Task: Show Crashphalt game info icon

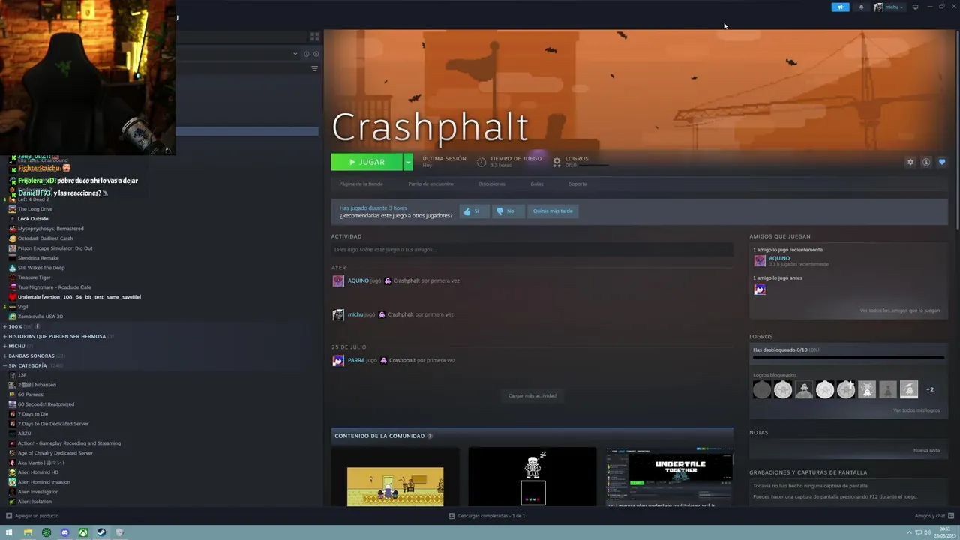Action: pyautogui.click(x=926, y=162)
